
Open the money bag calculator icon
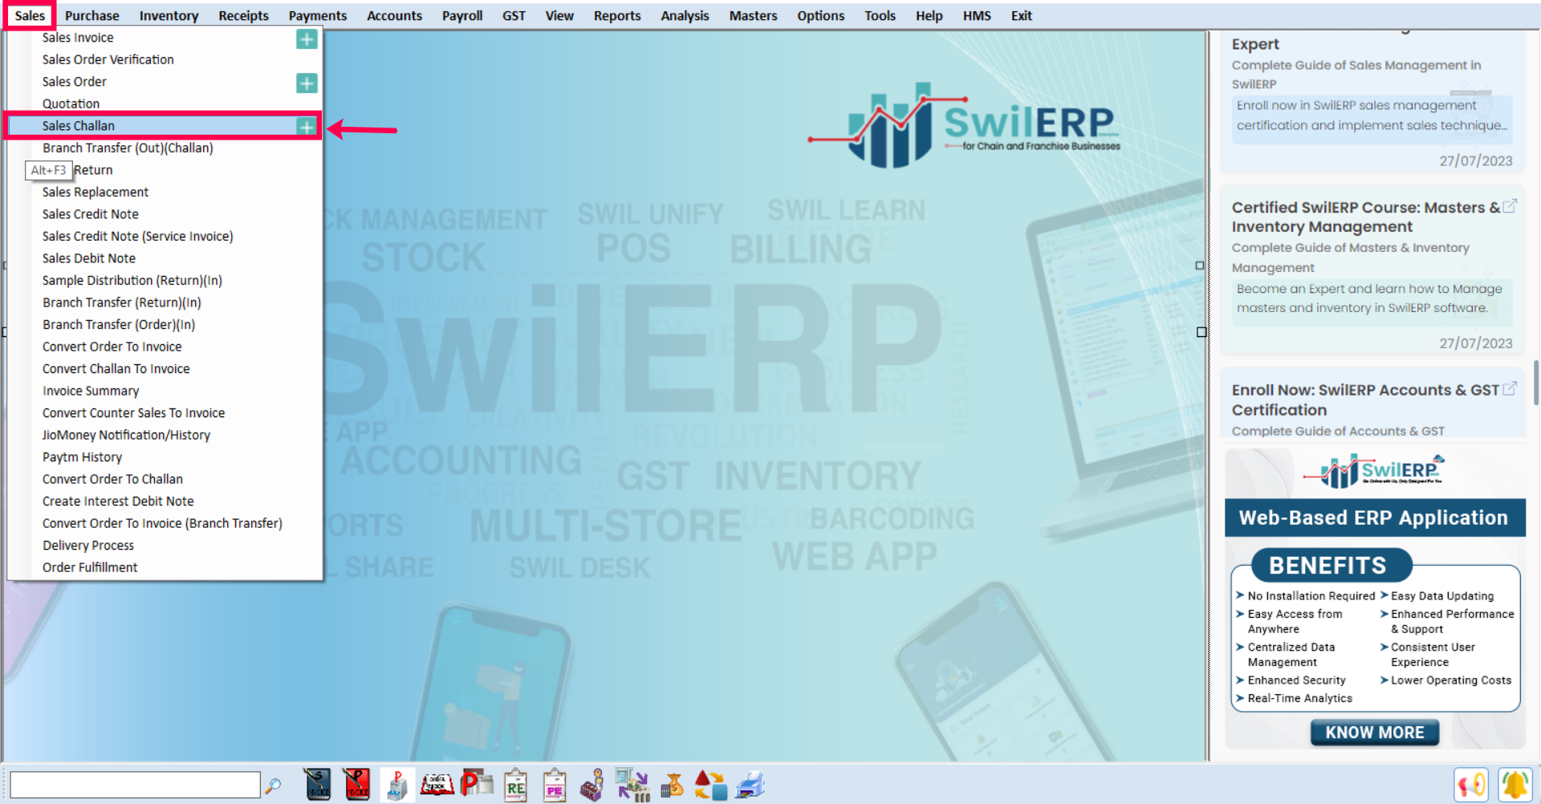pos(672,785)
